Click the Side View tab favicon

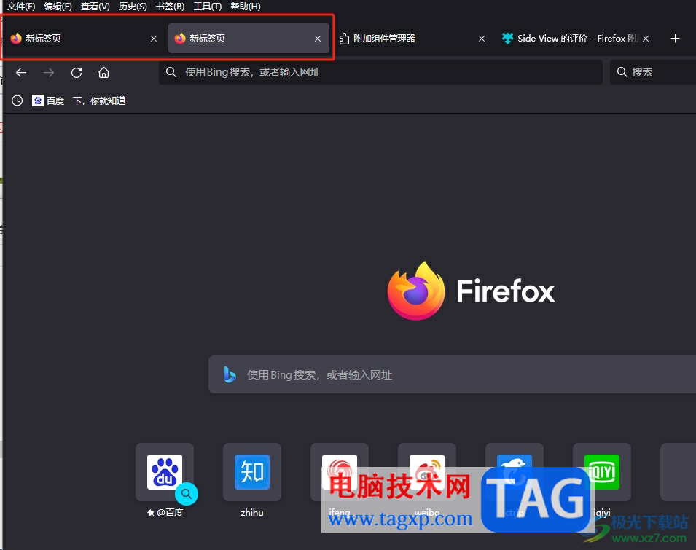[507, 38]
